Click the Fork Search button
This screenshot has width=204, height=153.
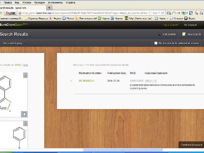(167, 34)
